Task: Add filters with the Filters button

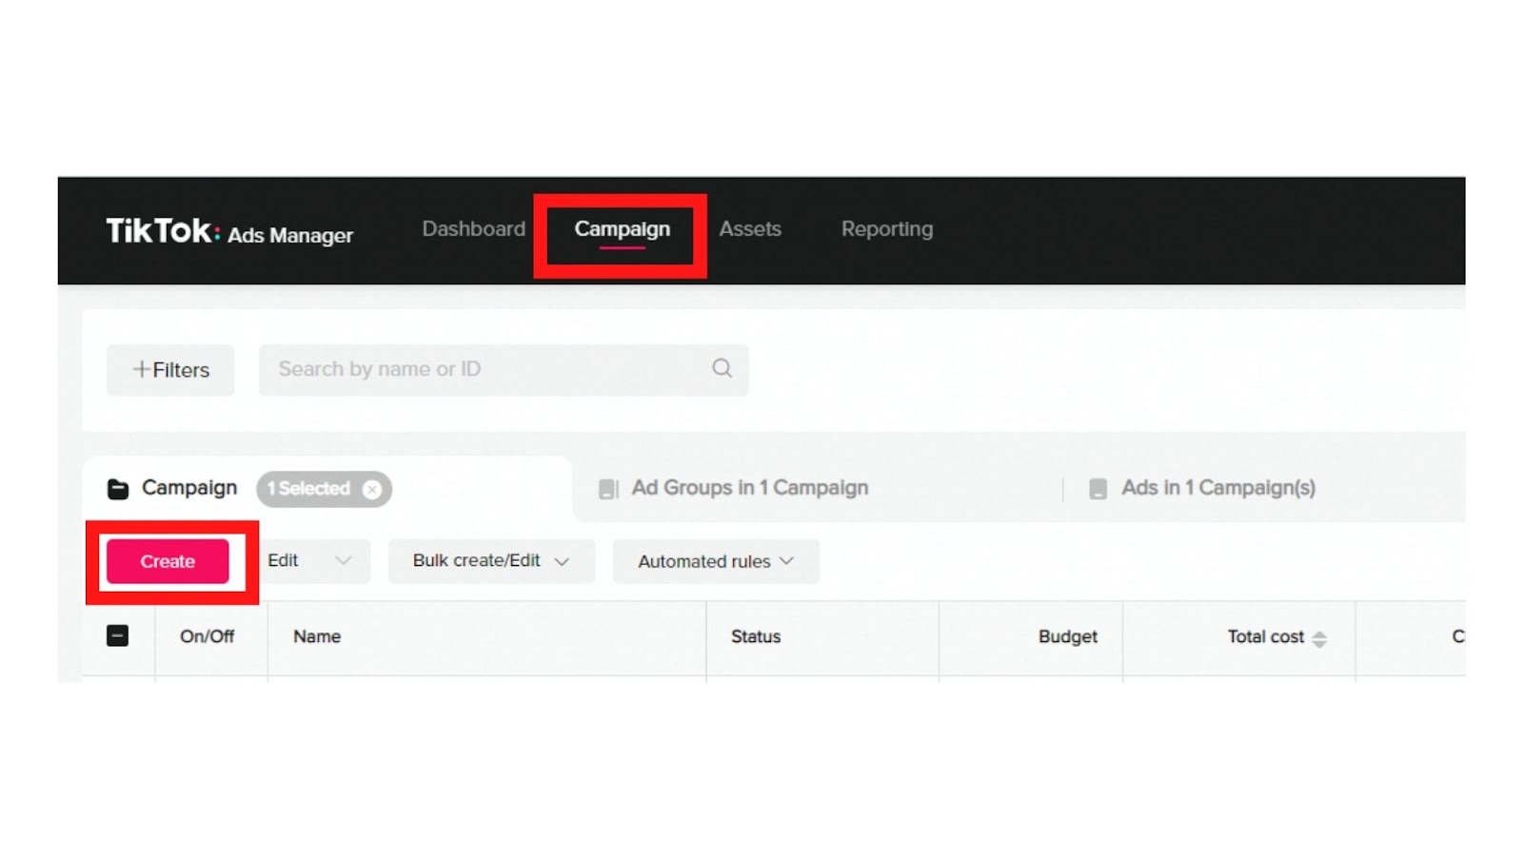Action: (170, 370)
